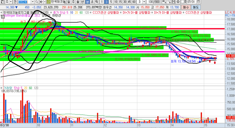235x128 pixels.
Task: Select the 일 daily period tab
Action: 69,2
